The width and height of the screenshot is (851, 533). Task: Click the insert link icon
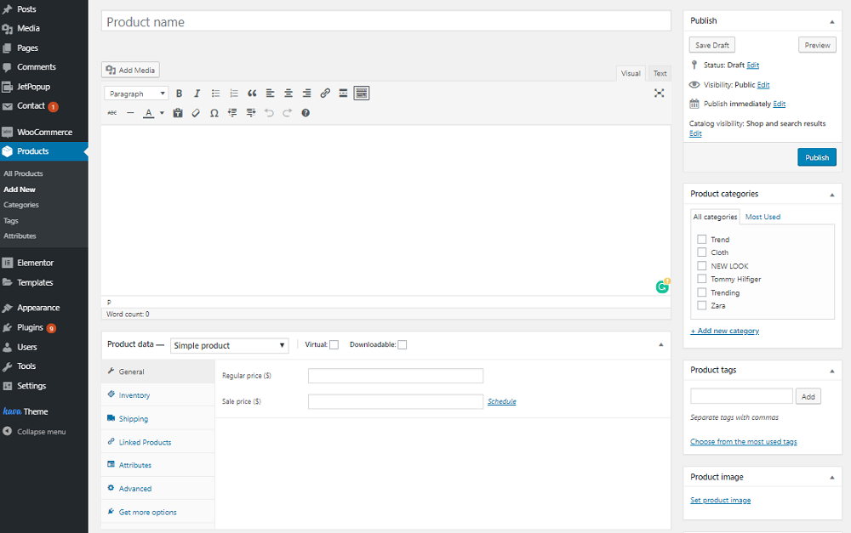[x=325, y=94]
